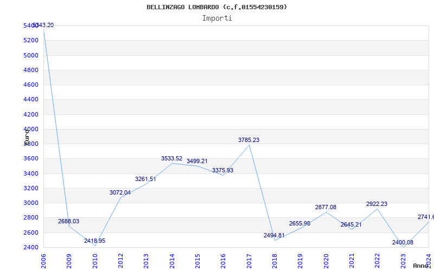Viewport: 434px width, 271px height.
Task: Select the 3000 y-axis tick label
Action: tap(31, 203)
